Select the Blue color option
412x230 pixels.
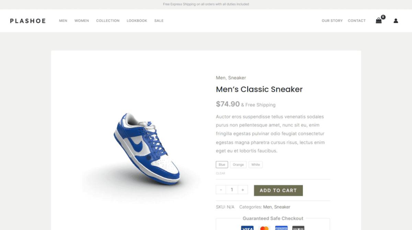tap(222, 165)
